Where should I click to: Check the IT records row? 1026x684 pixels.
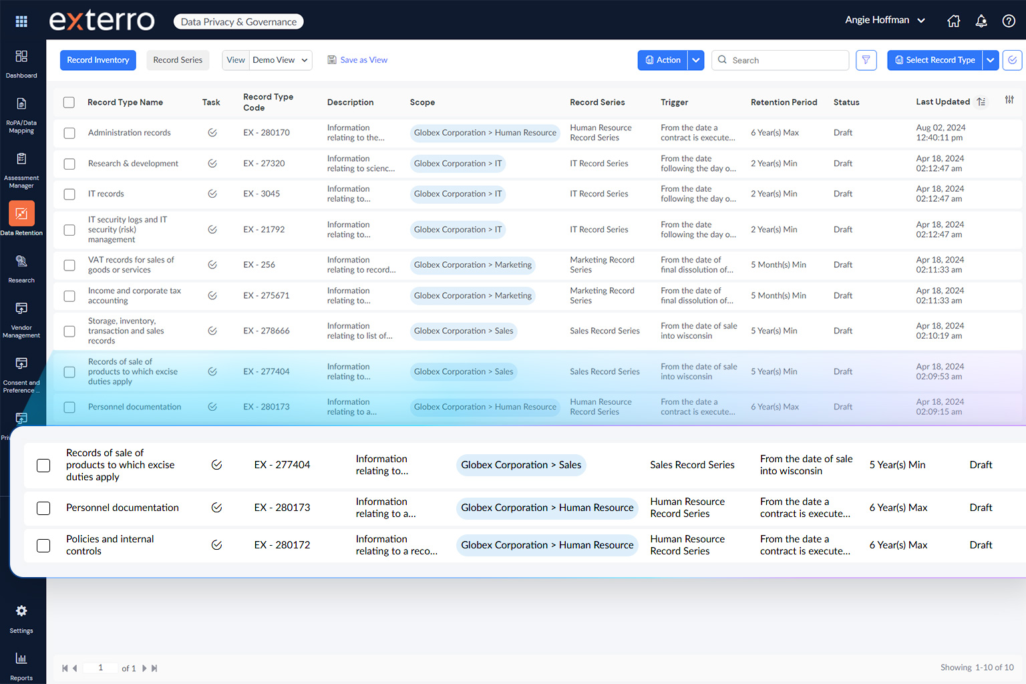(69, 194)
